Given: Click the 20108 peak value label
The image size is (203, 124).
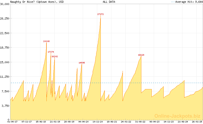Looking at the screenshot, I should pos(46,41).
